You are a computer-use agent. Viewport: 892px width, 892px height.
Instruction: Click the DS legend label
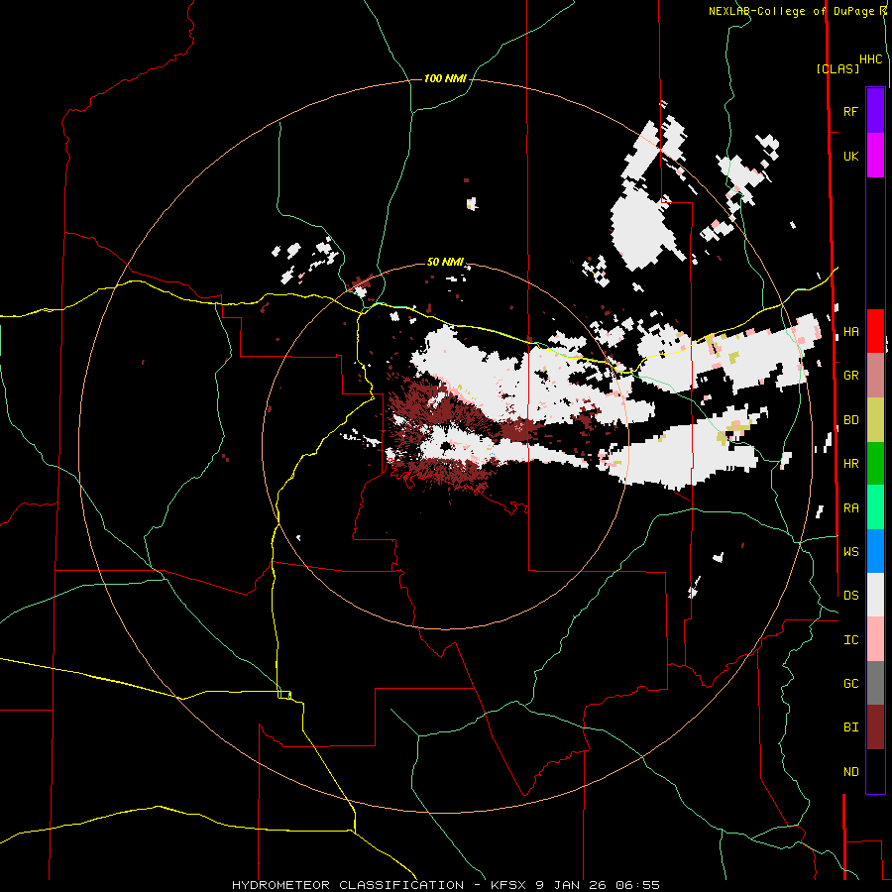pos(851,596)
